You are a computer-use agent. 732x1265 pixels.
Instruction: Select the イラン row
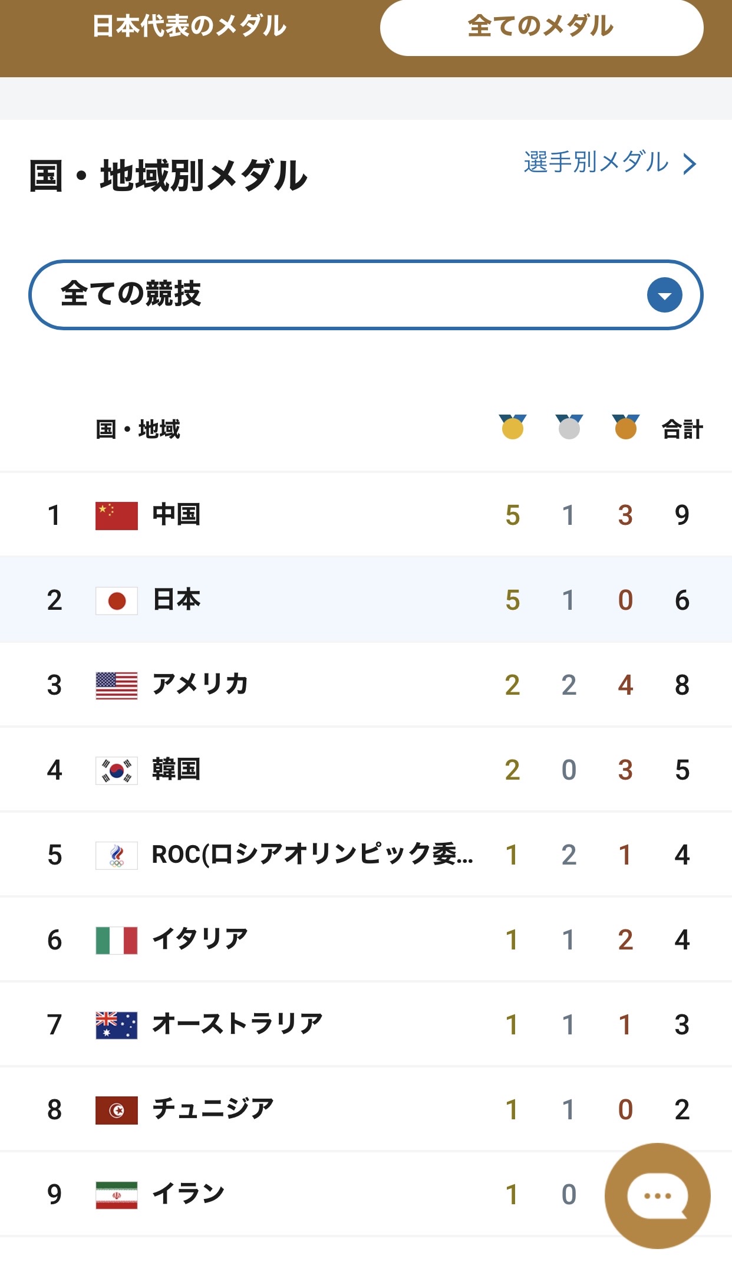366,1195
